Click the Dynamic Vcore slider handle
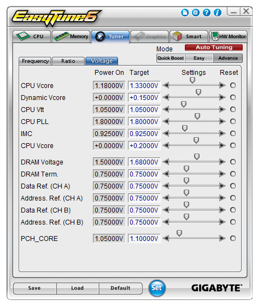Image resolution: width=263 pixels, height=306 pixels. [x=198, y=92]
